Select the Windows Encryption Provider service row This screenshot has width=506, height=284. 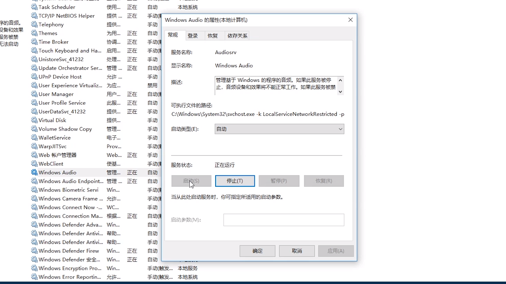[x=115, y=268]
